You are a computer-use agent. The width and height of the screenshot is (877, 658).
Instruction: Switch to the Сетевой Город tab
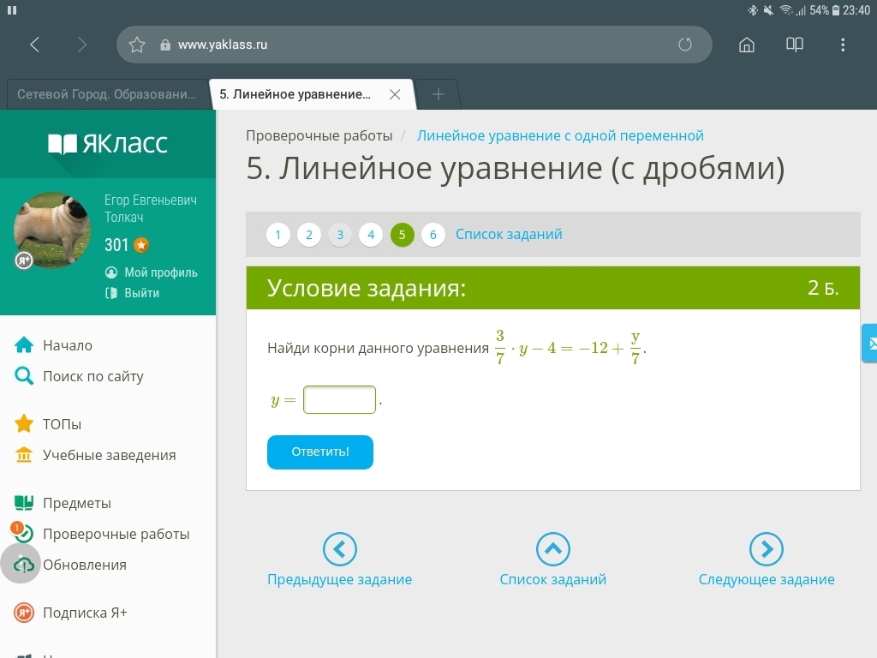click(106, 94)
